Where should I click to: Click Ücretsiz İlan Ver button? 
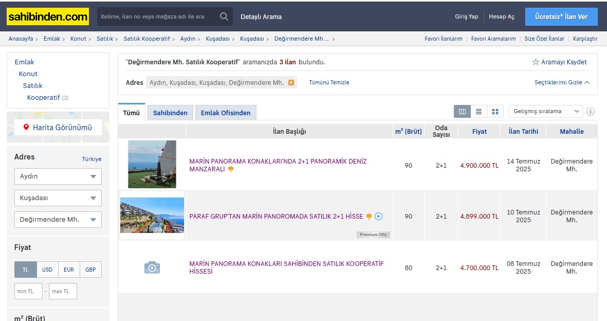561,16
